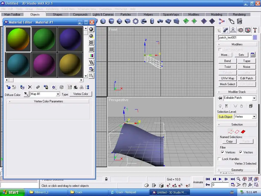Image resolution: width=261 pixels, height=196 pixels.
Task: Click the patch_test001 object color swatch
Action: click(x=255, y=38)
